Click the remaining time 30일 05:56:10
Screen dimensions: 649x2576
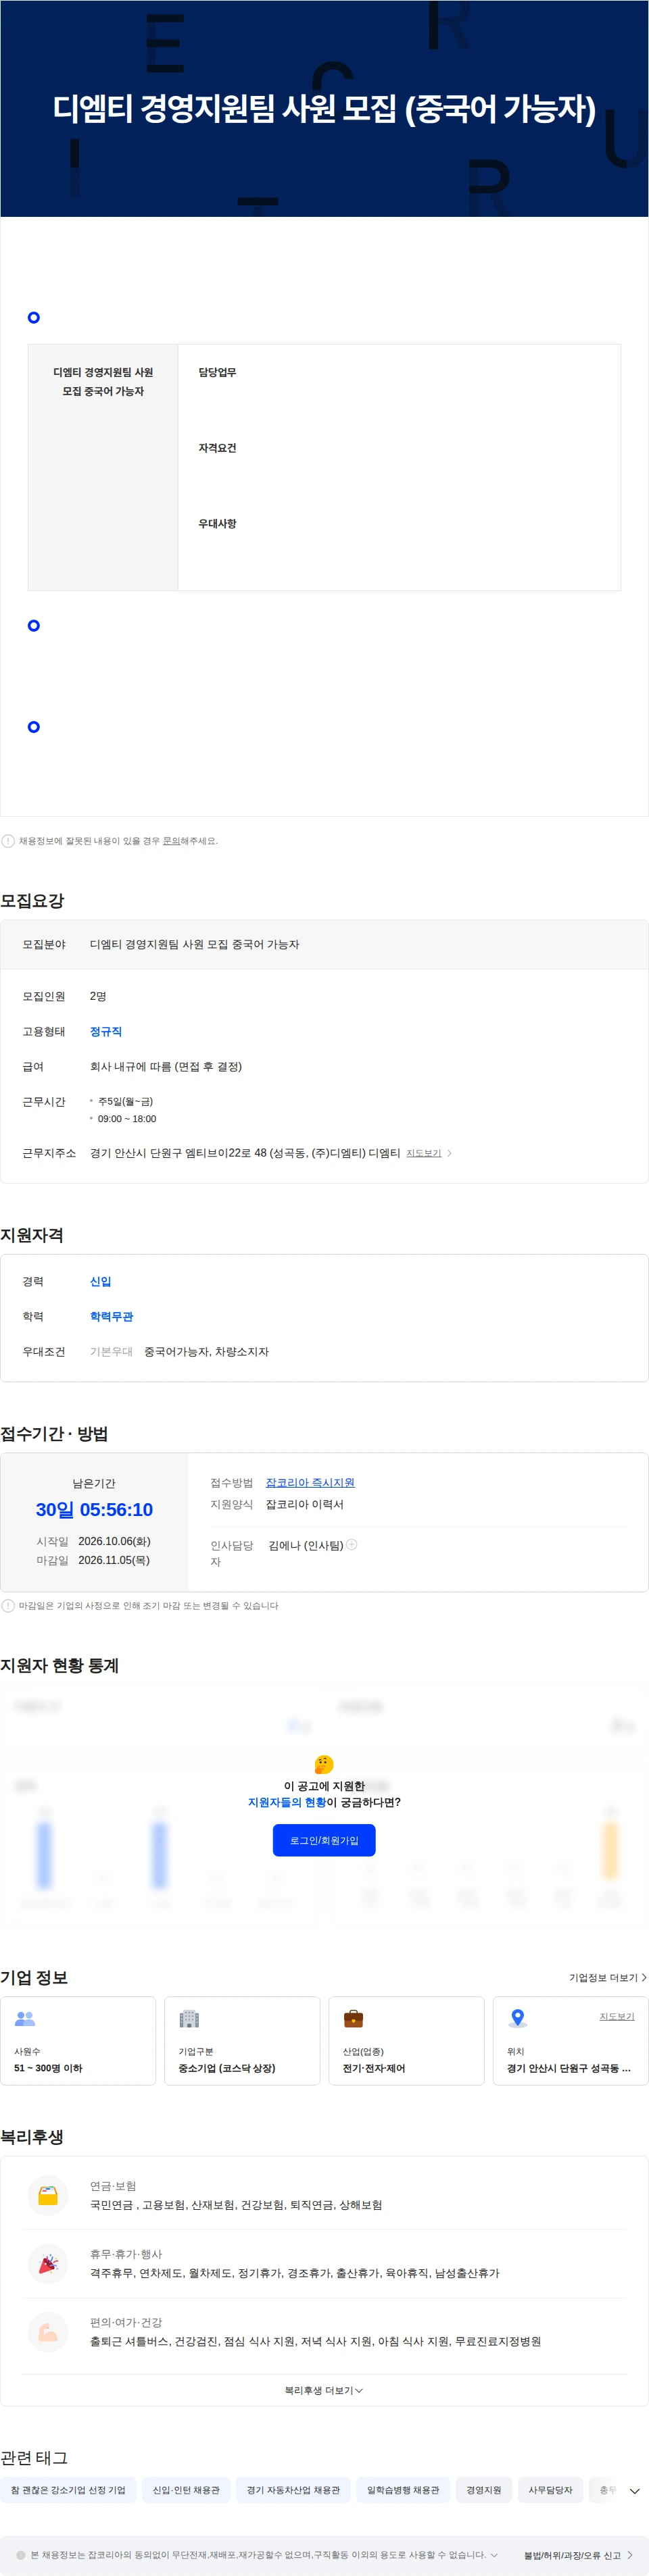94,1509
